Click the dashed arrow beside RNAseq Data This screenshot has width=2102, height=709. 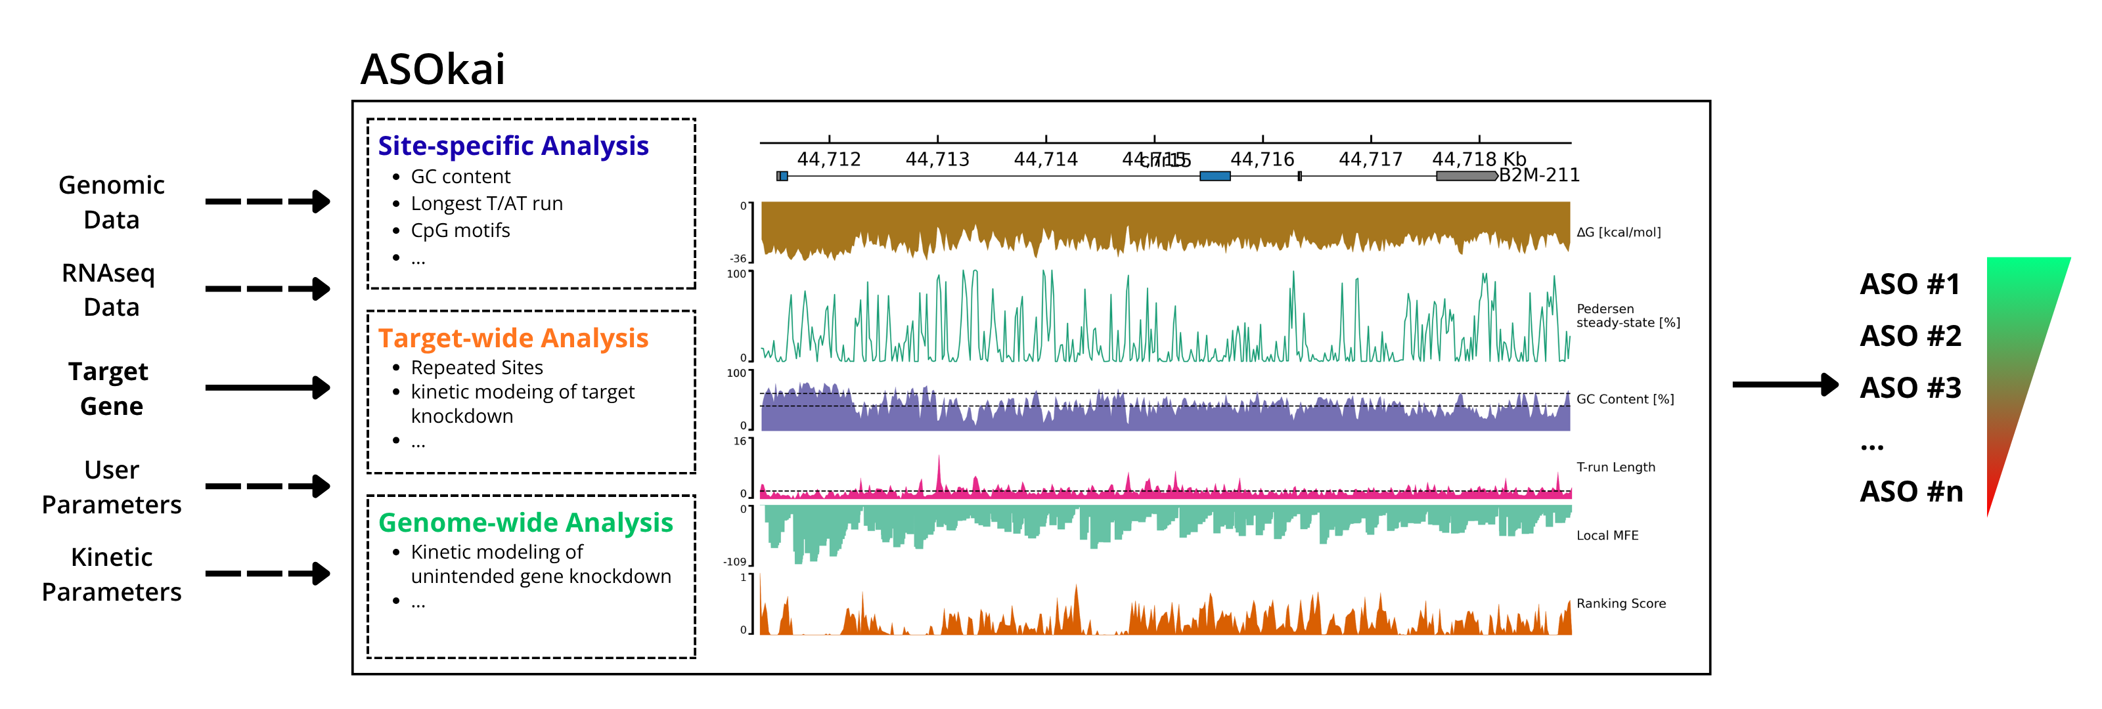click(x=267, y=289)
